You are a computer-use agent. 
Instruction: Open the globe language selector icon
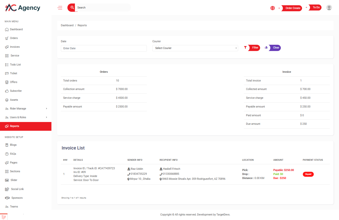pyautogui.click(x=273, y=8)
